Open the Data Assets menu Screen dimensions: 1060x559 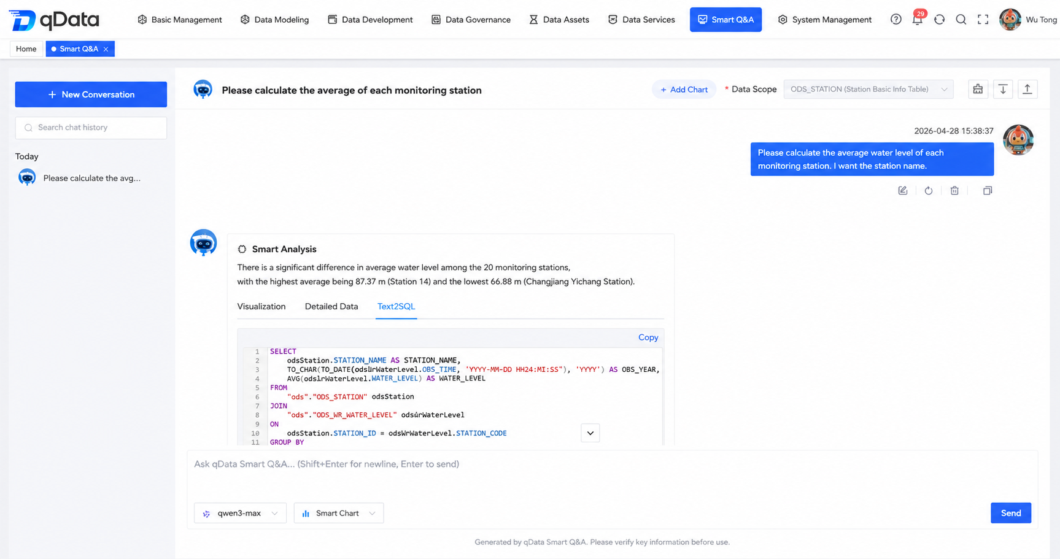tap(559, 20)
